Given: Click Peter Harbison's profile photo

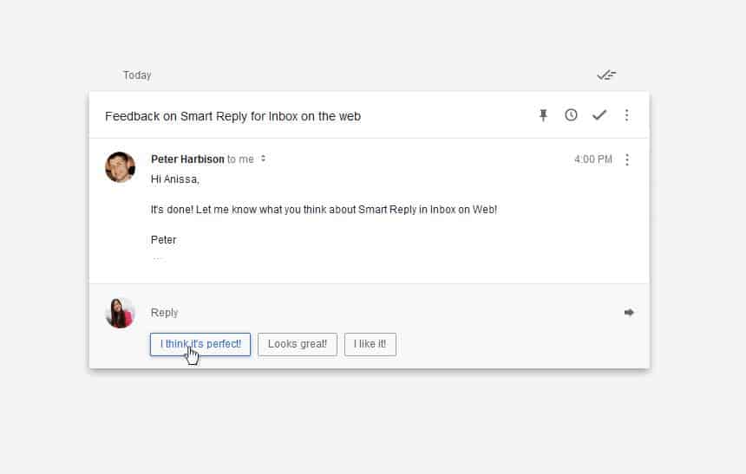Looking at the screenshot, I should [120, 167].
